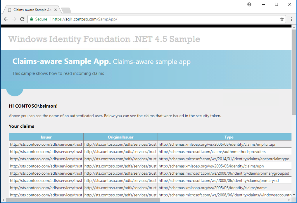Click the browser back arrow
Screen dimensions: 297x203
[6, 19]
